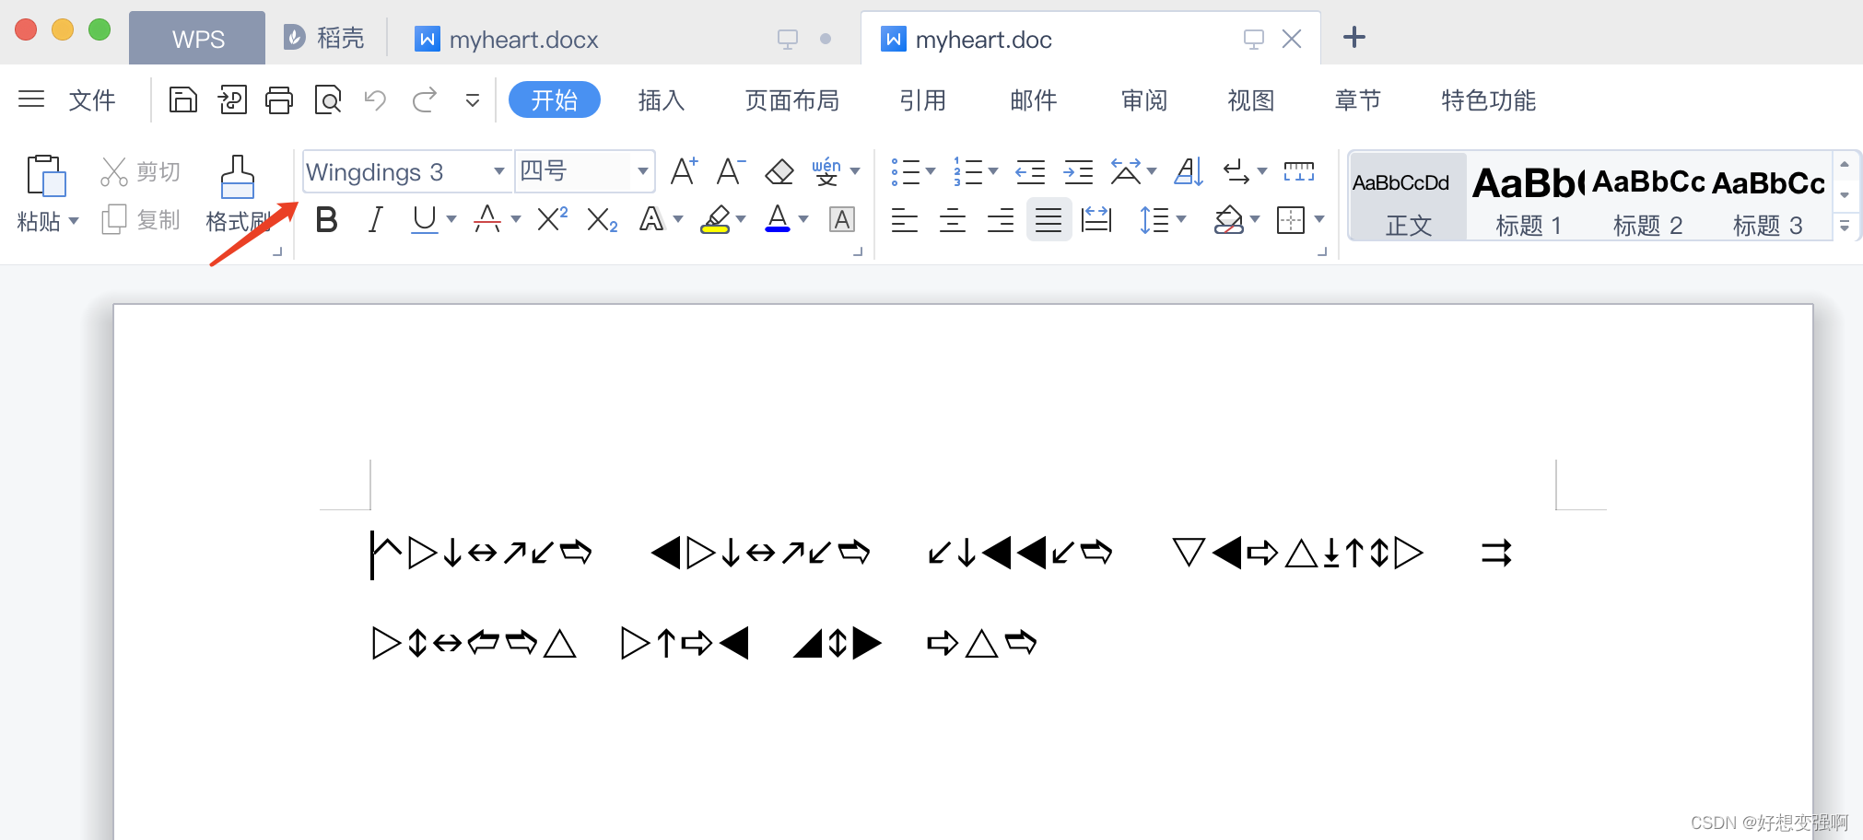Toggle Italic formatting
Viewport: 1863px width, 840px height.
click(x=375, y=220)
